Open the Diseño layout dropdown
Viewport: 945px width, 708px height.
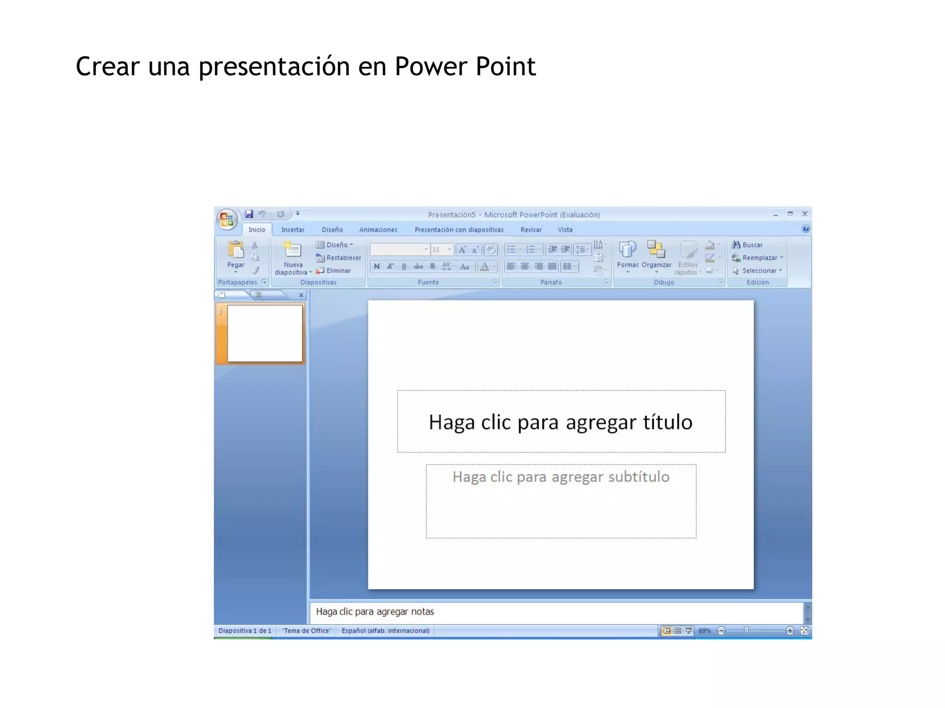pos(338,245)
